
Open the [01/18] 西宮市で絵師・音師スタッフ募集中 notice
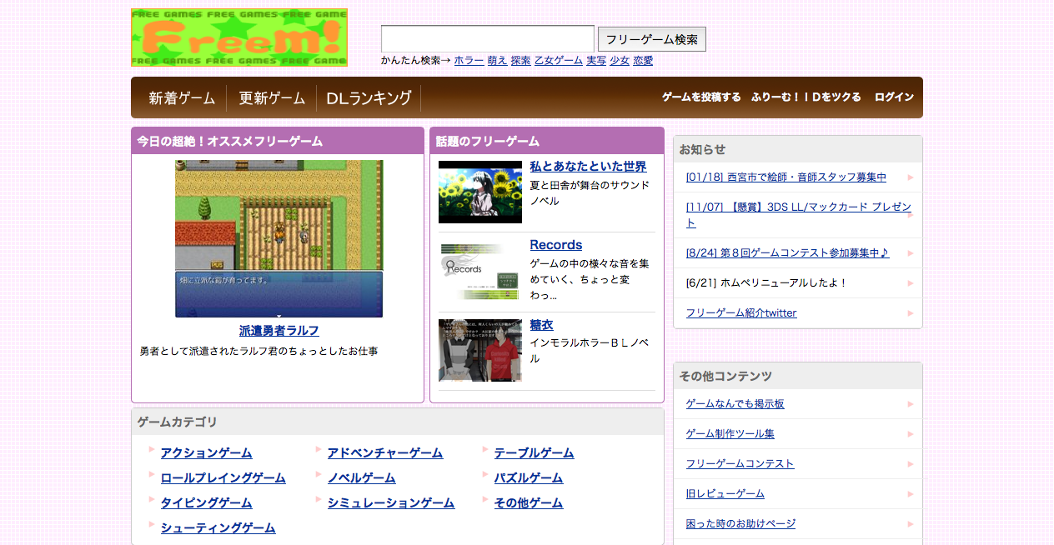(x=786, y=177)
